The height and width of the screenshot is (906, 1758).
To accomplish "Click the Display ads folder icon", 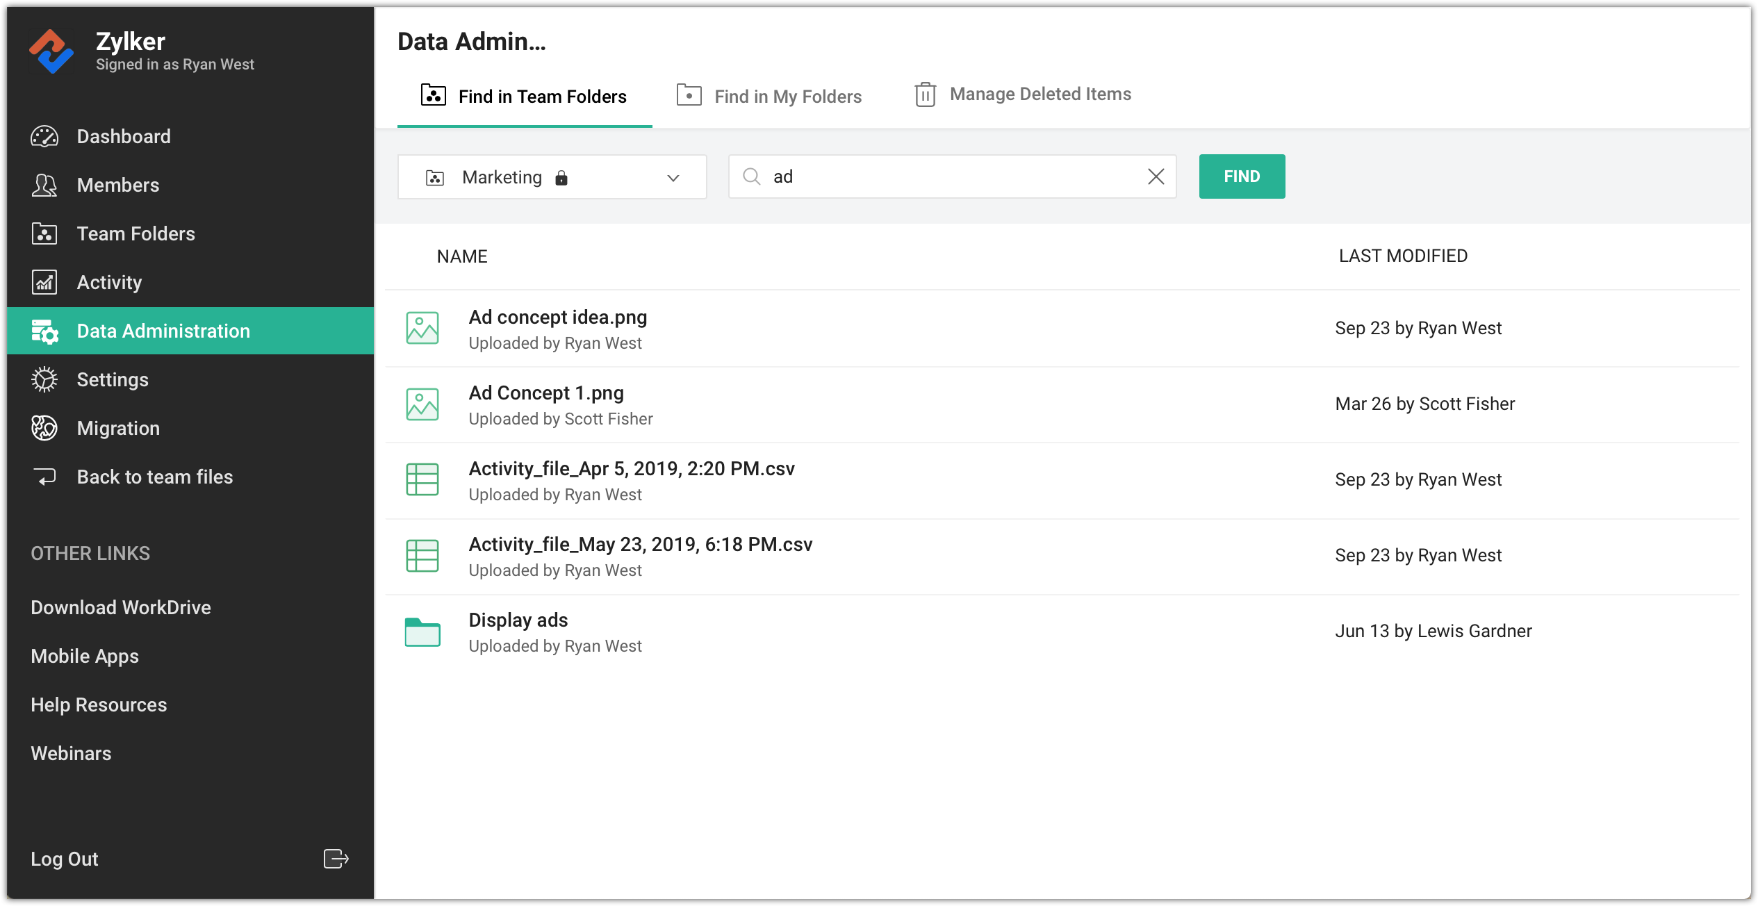I will pos(422,632).
